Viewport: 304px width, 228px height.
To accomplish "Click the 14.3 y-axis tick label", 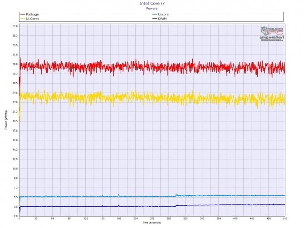I will [15, 150].
